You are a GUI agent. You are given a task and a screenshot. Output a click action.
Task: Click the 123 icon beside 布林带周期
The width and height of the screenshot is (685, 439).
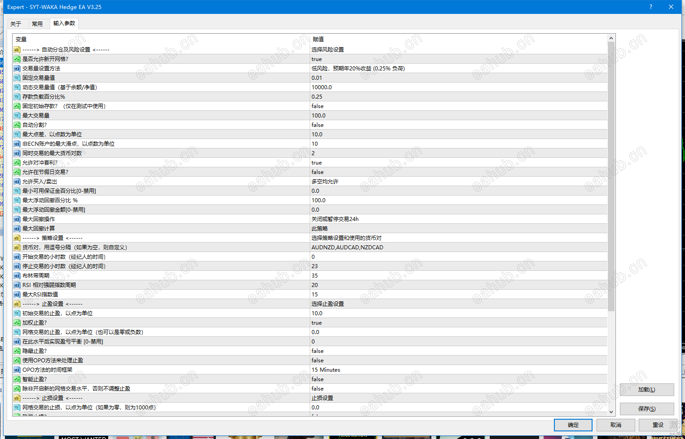[x=17, y=275]
